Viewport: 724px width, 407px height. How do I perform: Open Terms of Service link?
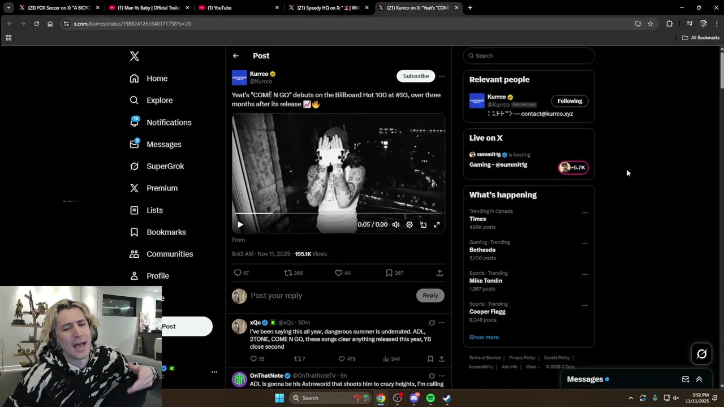485,358
